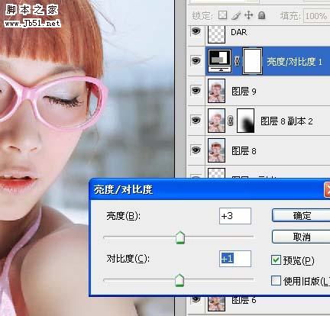Click the 图层 8 副本 2 layer name
Image resolution: width=330 pixels, height=316 pixels.
(x=286, y=121)
